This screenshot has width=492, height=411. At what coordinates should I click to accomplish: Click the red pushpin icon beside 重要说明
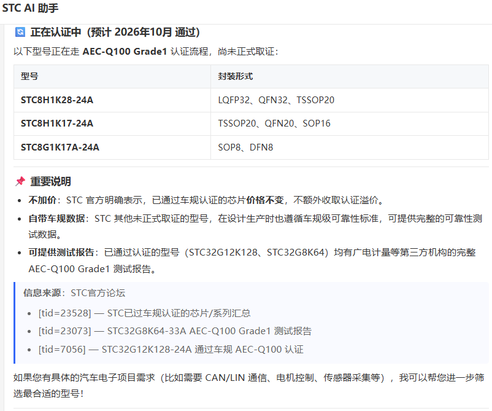click(x=20, y=181)
